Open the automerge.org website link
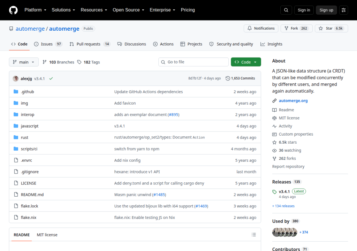The width and height of the screenshot is (357, 251). (293, 101)
